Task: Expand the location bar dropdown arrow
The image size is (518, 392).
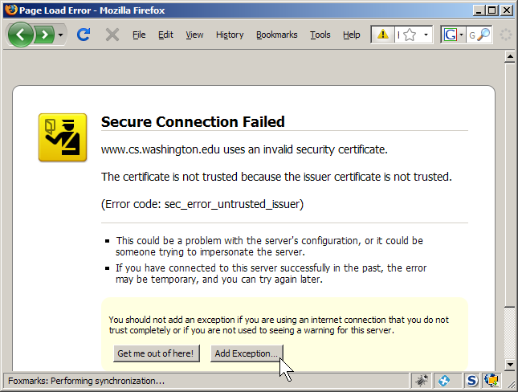Action: 426,35
